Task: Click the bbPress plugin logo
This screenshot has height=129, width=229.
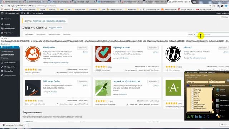Action: tap(173, 54)
